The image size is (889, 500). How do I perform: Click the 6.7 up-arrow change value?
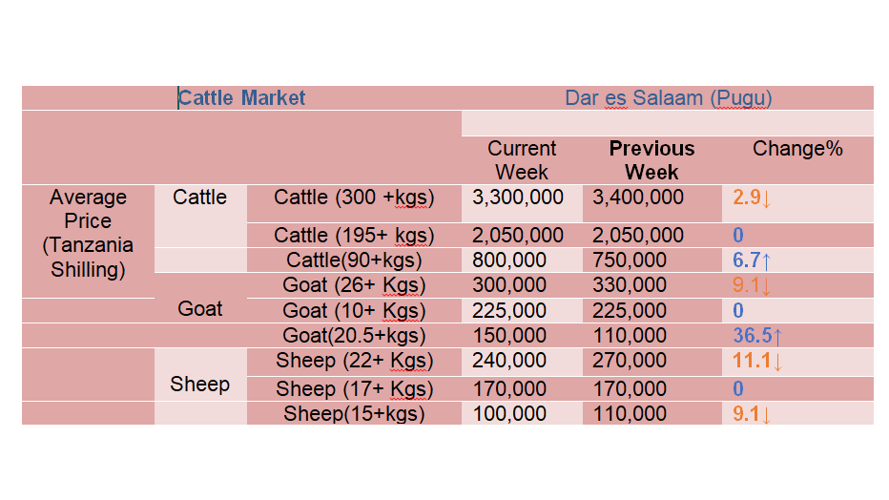click(752, 260)
